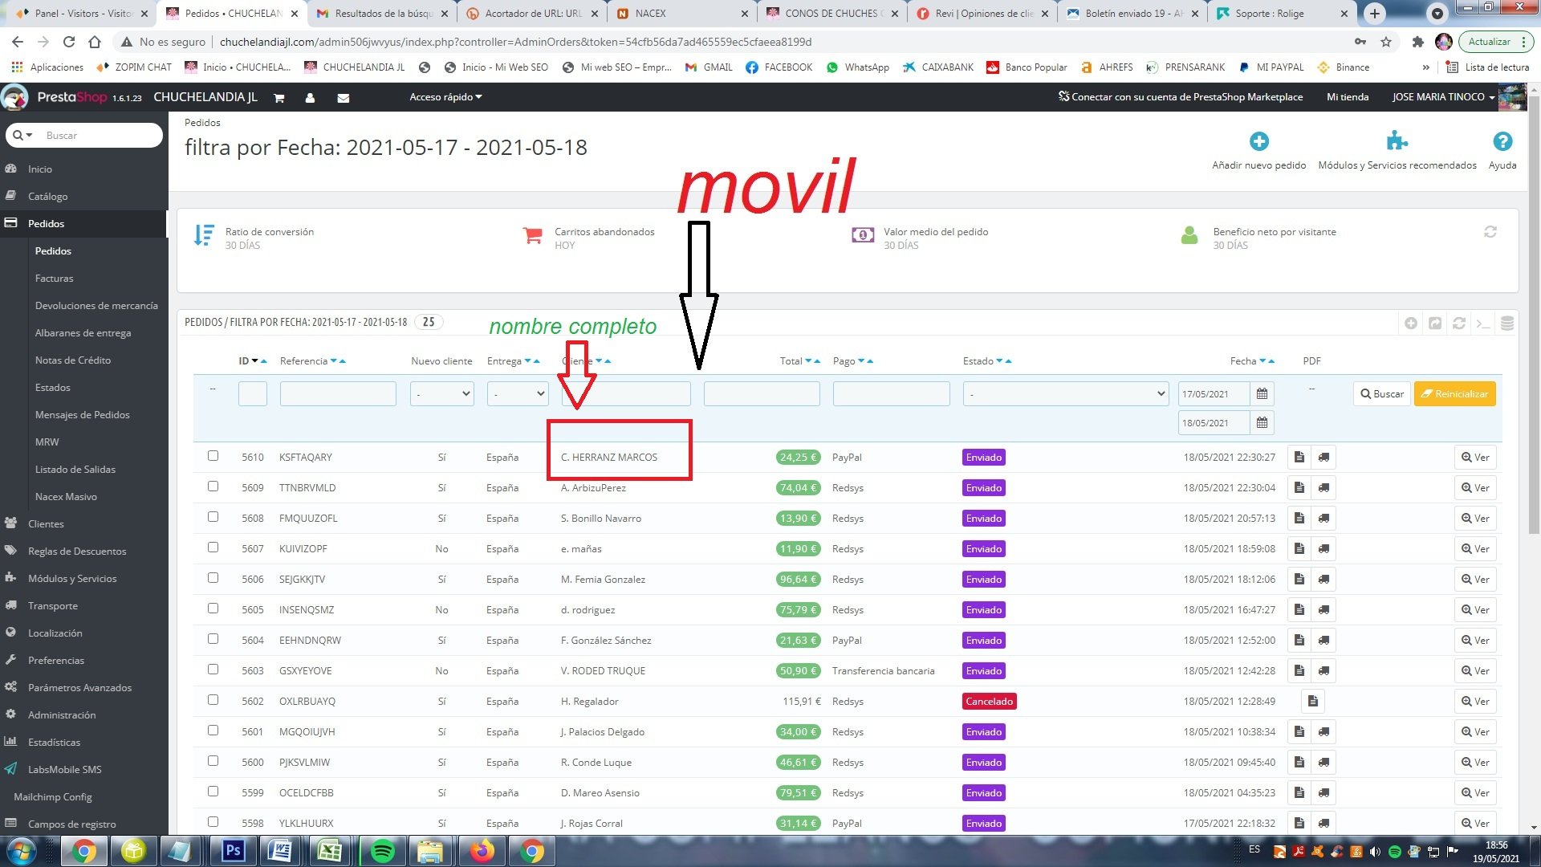The image size is (1541, 867).
Task: Open the Clientes sidebar menu
Action: coord(46,524)
